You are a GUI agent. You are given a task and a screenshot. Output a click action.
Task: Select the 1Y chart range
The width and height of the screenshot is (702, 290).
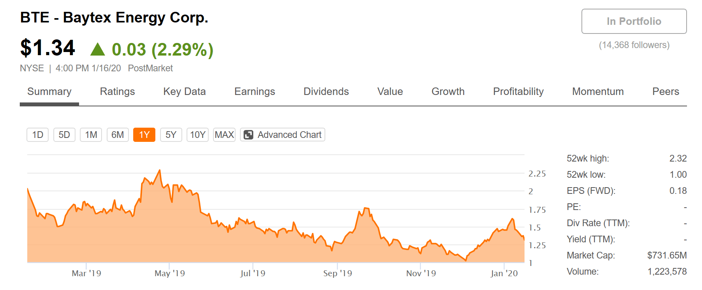tap(144, 135)
